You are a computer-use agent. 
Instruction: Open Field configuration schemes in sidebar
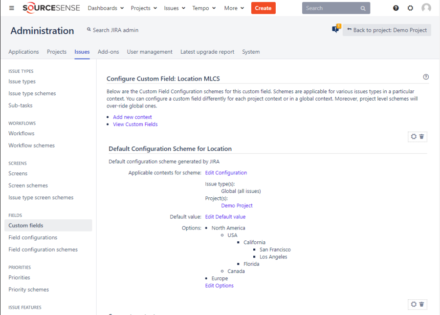tap(43, 250)
